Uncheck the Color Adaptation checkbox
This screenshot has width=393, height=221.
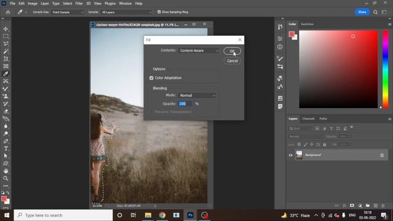point(152,78)
